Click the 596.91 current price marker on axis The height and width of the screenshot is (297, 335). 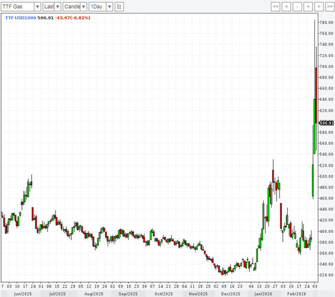click(x=326, y=123)
